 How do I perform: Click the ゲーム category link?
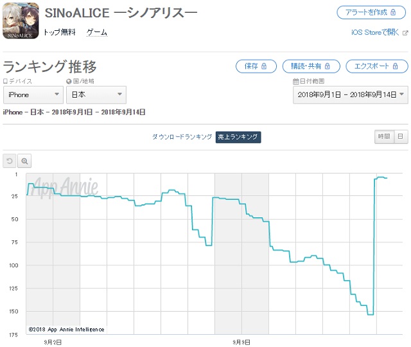(97, 33)
